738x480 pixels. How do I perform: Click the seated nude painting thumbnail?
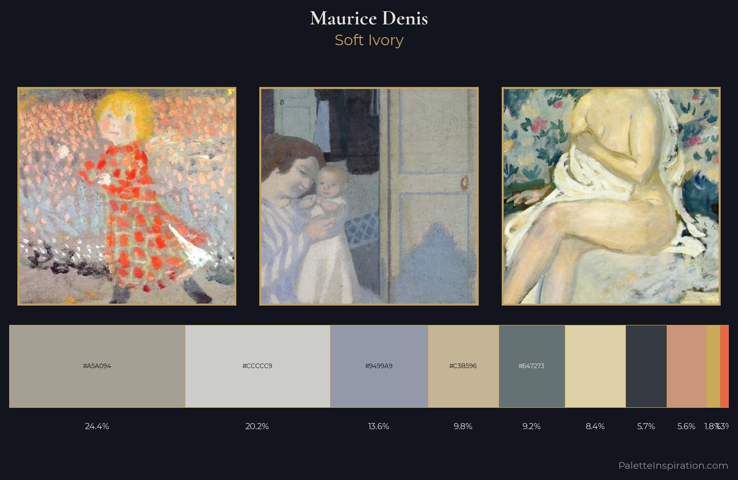[611, 196]
